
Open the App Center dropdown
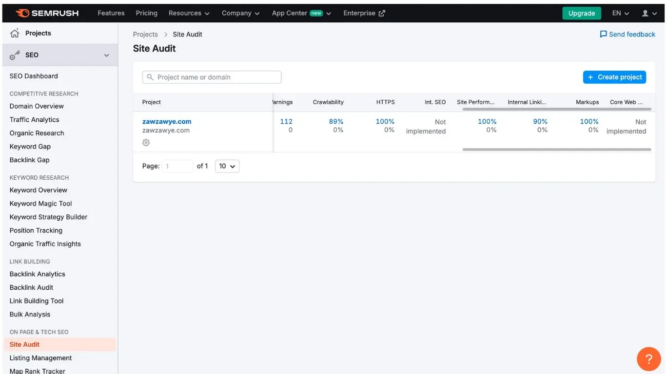click(x=302, y=13)
